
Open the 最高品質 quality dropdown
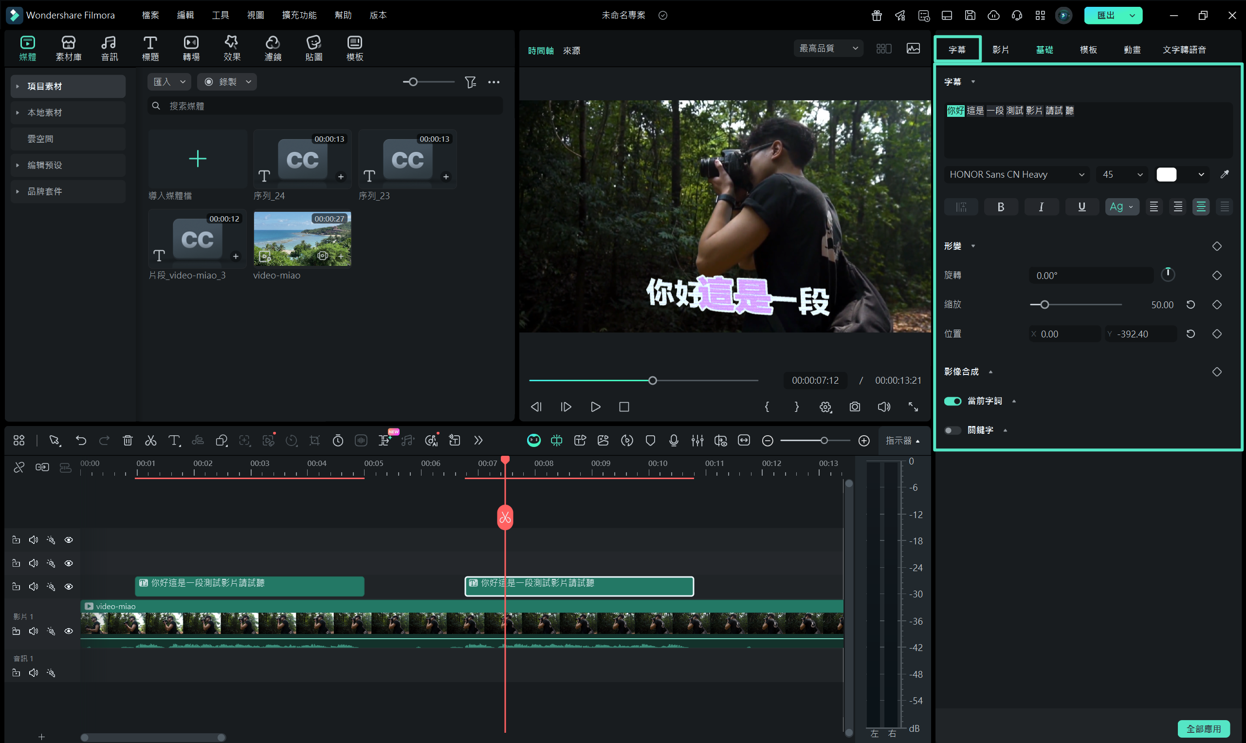click(827, 48)
